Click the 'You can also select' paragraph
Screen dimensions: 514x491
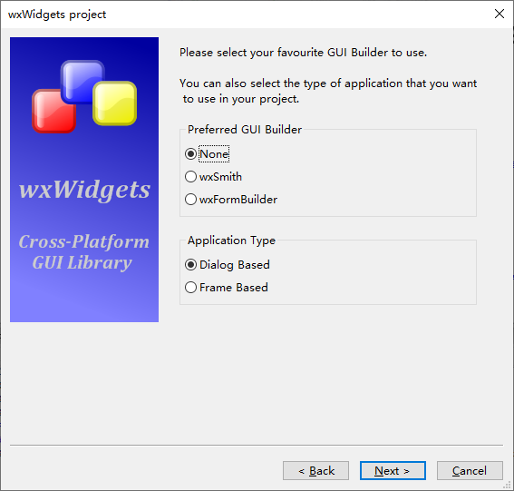point(328,91)
